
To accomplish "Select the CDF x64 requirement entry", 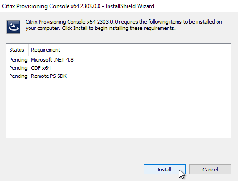I will [41, 68].
